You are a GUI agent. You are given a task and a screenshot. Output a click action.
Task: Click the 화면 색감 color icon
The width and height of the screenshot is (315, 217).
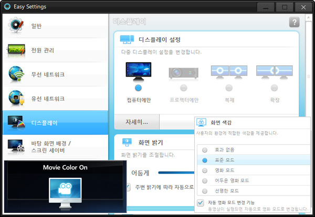pos(201,122)
